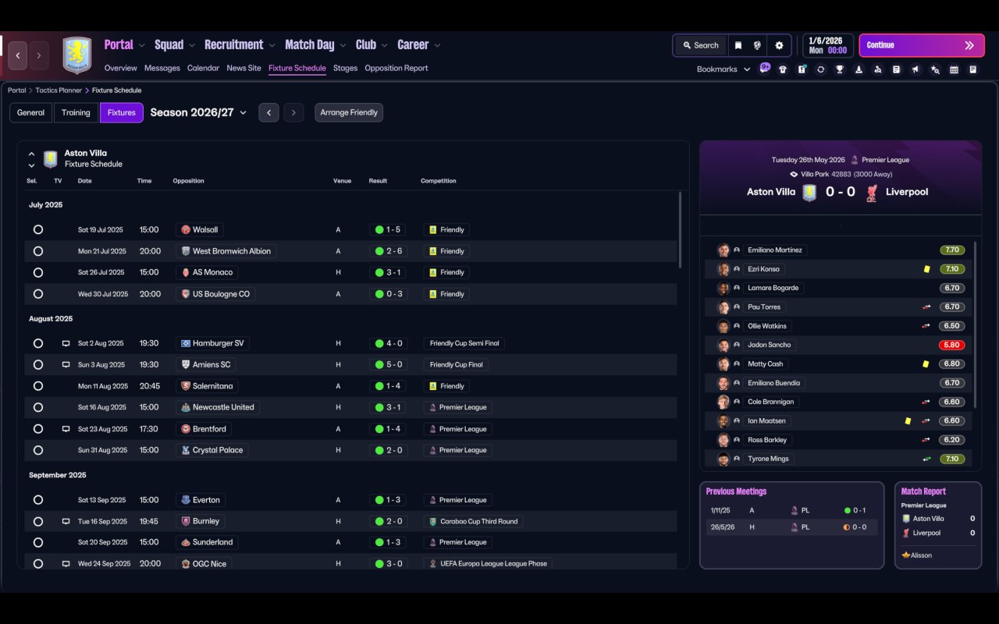
Task: Click the exclamation note shortcut icon
Action: (802, 69)
